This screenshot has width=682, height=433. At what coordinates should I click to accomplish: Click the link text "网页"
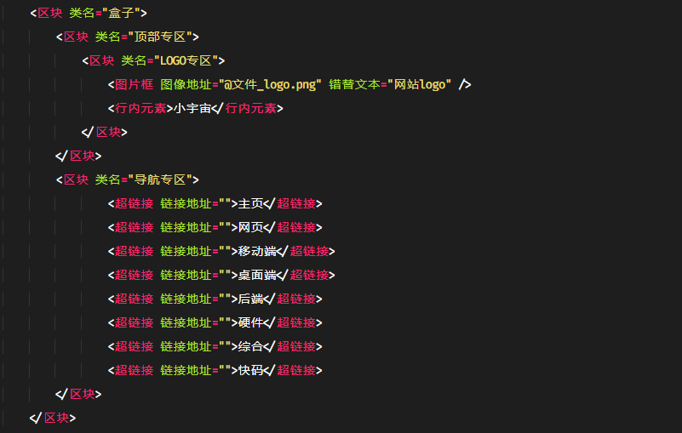pos(250,228)
